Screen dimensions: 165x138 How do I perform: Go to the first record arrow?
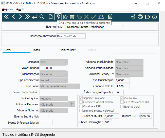[7, 17]
